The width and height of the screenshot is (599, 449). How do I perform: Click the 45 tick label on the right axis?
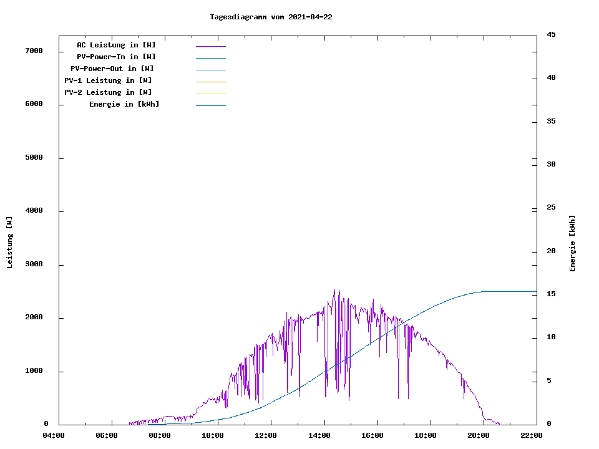click(551, 34)
